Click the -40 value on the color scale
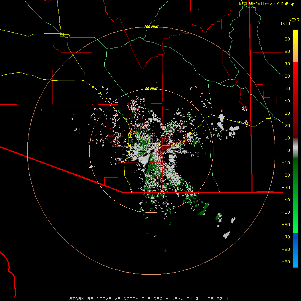 point(286,200)
